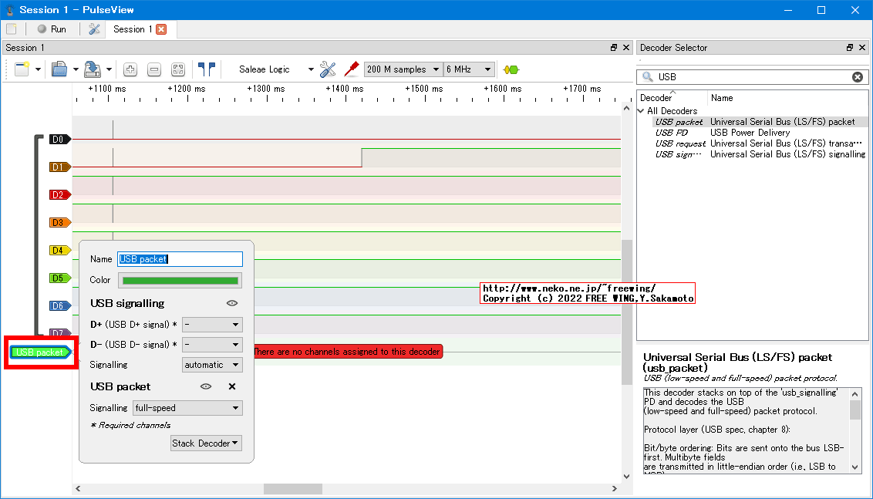Screen dimensions: 873x499
Task: Click the new view icon in session toolbar
Action: click(x=22, y=69)
